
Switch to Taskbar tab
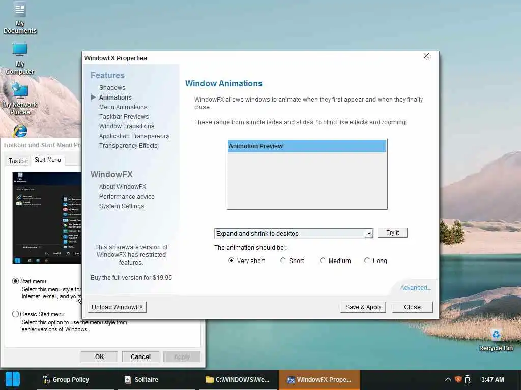coord(18,161)
